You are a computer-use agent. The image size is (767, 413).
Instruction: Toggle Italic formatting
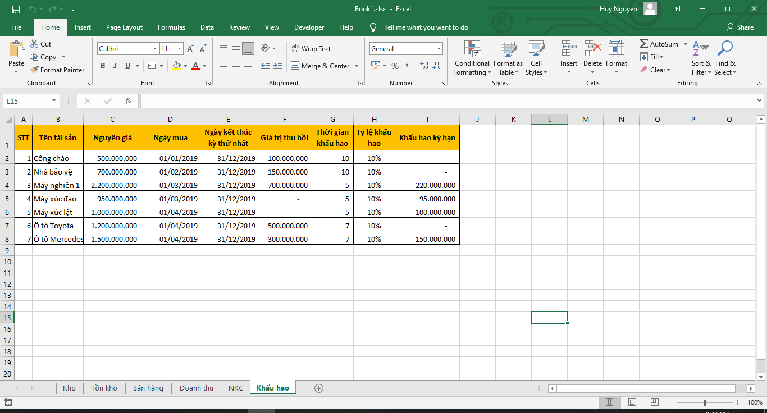click(x=115, y=66)
